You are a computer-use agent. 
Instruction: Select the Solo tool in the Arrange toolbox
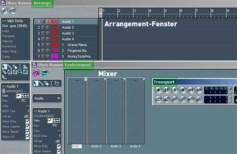tap(9, 72)
